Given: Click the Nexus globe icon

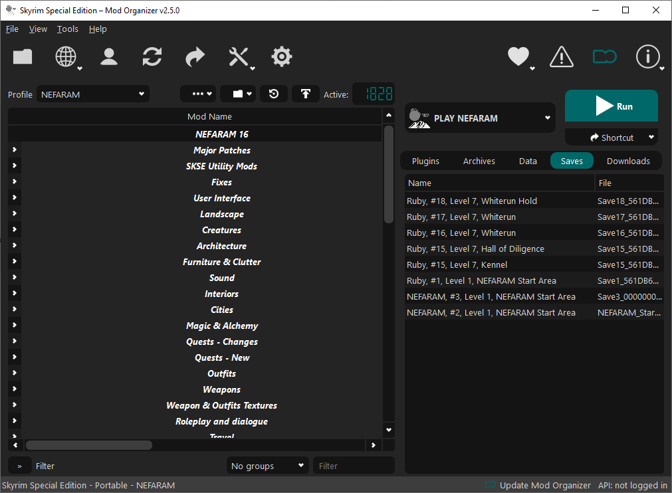Looking at the screenshot, I should click(66, 56).
